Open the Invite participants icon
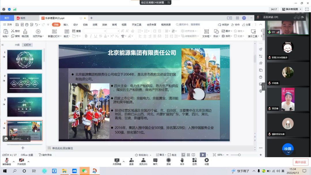The height and width of the screenshot is (175, 311). 131,161
